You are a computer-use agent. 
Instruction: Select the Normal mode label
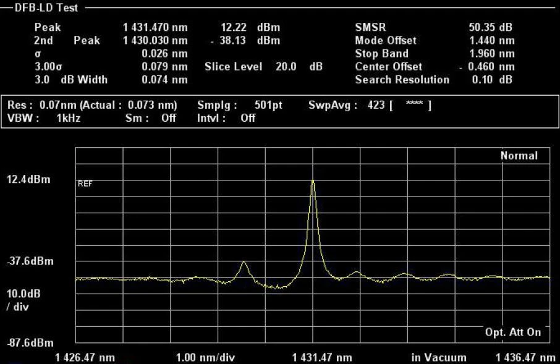pyautogui.click(x=519, y=156)
